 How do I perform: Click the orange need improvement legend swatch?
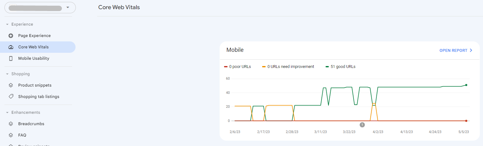[264, 67]
